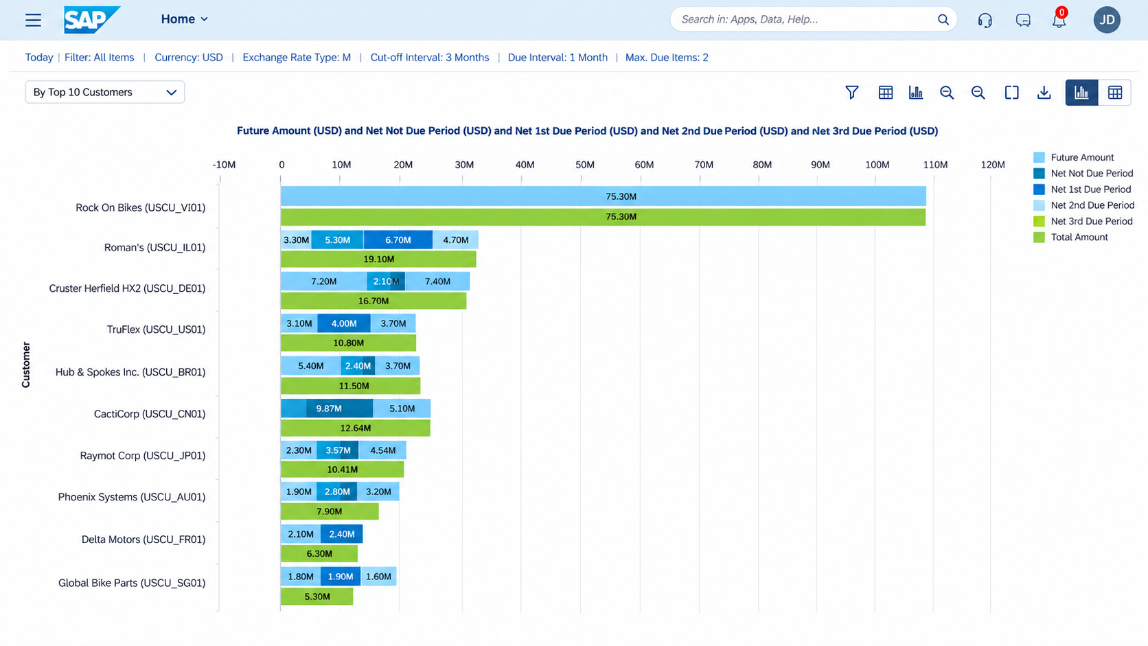Viewport: 1148px width, 646px height.
Task: Click Rock On Bikes (USCU_VI01) label
Action: [x=141, y=207]
